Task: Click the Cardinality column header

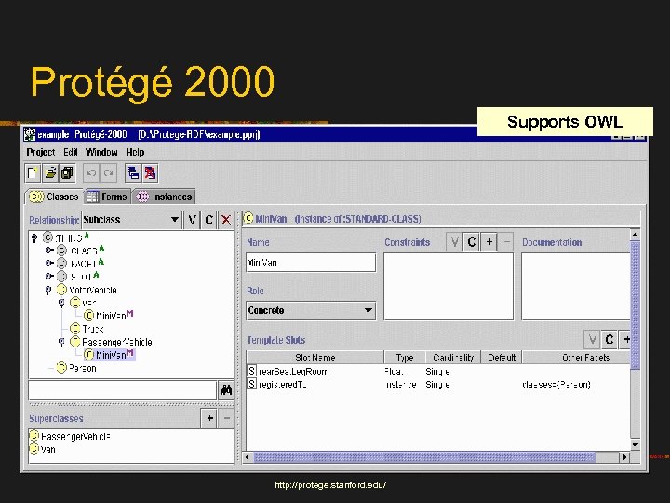Action: point(453,358)
